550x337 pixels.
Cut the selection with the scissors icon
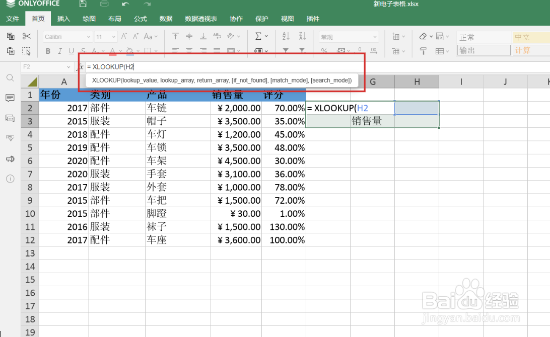tap(27, 36)
